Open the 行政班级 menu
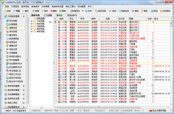174x114 pixels. (15, 7)
